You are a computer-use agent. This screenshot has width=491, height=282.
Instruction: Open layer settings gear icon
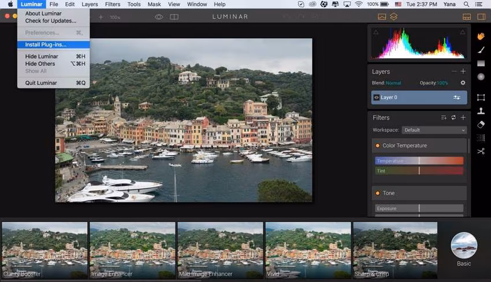pos(463,83)
